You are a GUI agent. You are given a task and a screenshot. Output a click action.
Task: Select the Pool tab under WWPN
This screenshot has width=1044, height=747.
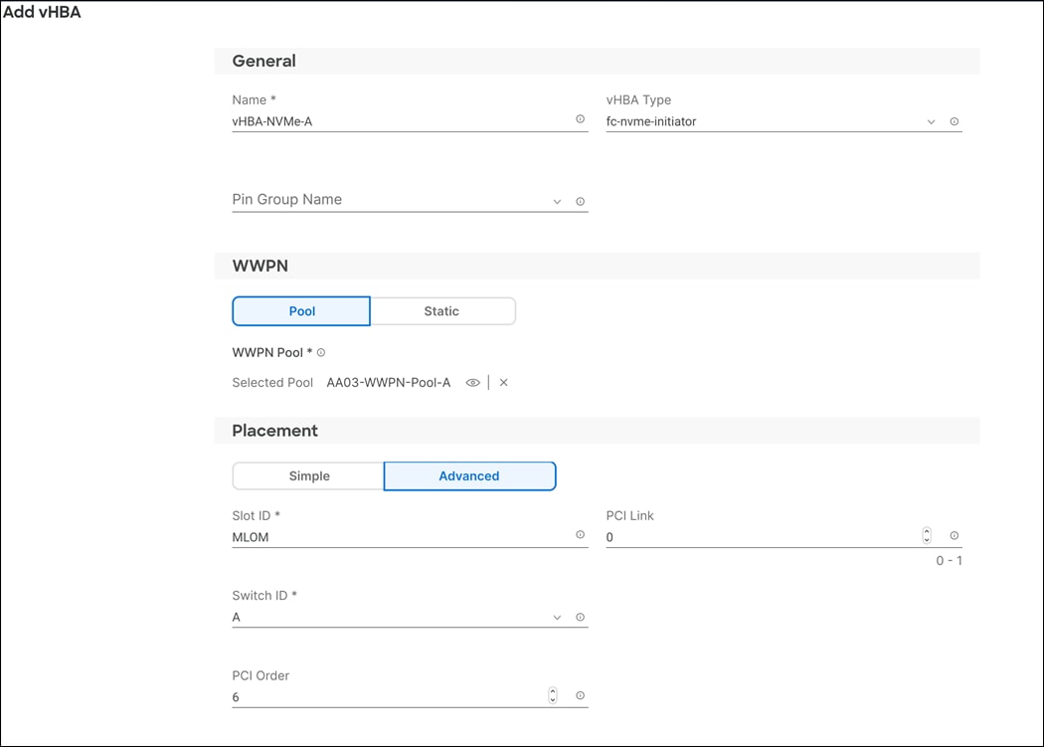[x=301, y=310]
